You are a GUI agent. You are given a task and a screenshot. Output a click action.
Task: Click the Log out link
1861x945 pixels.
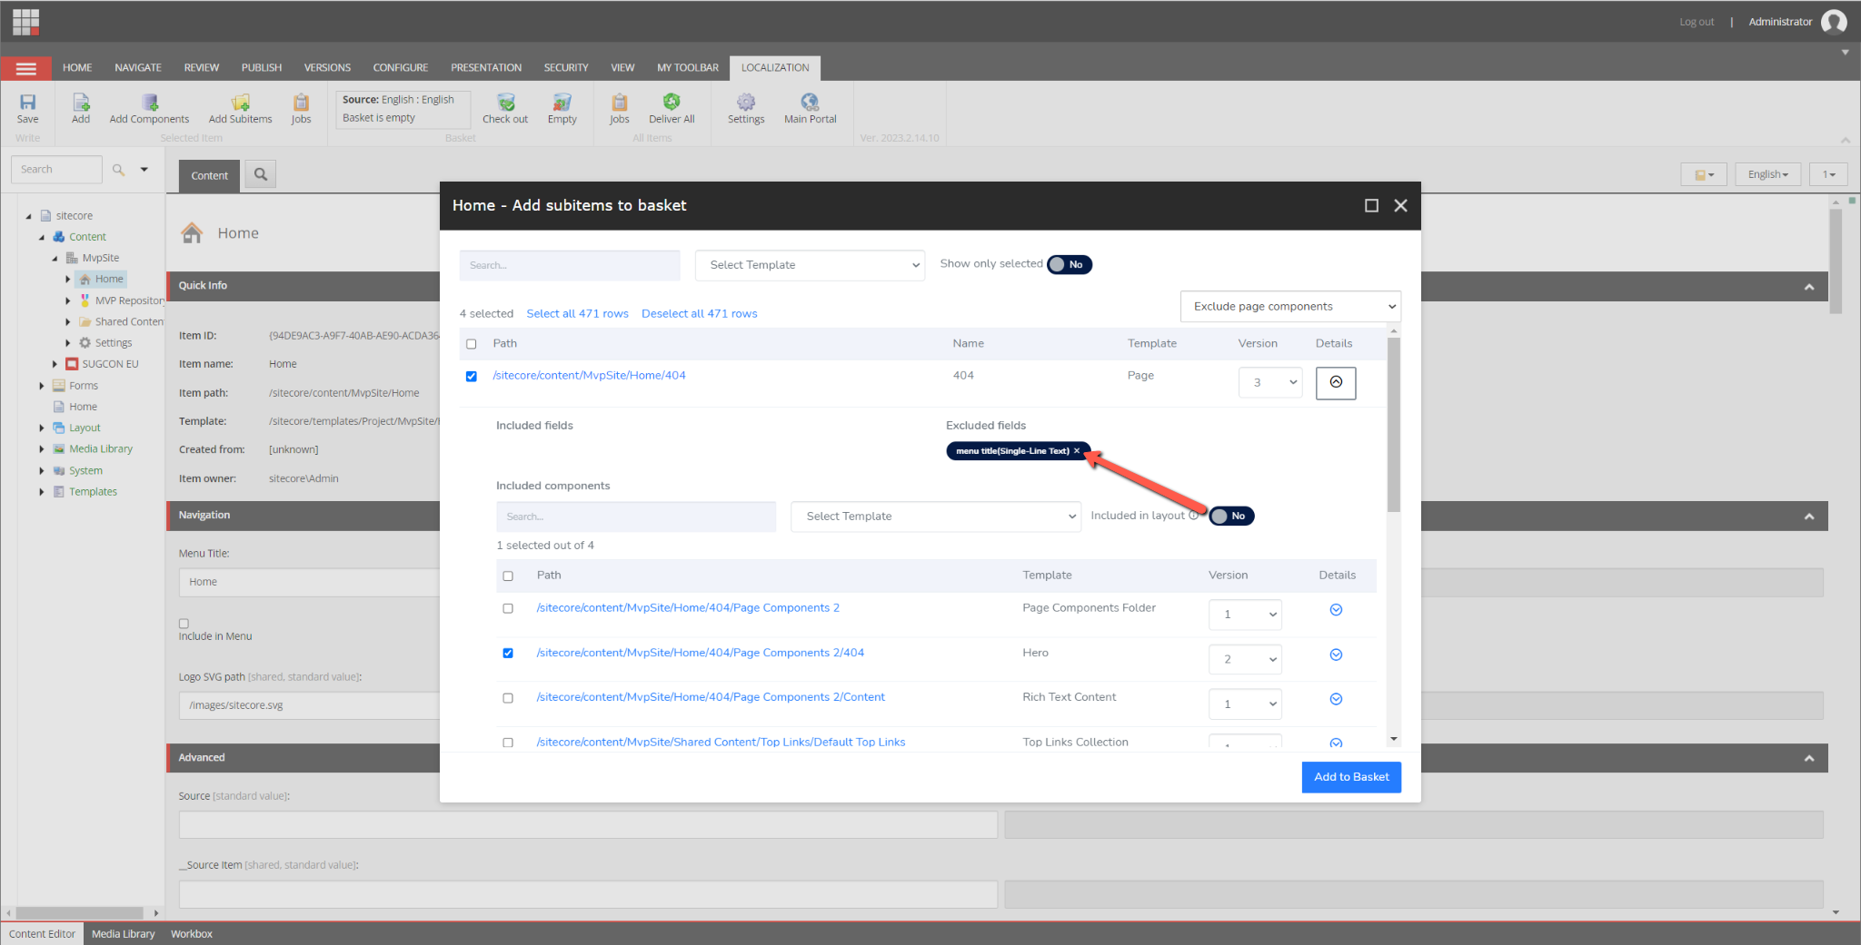[1697, 22]
